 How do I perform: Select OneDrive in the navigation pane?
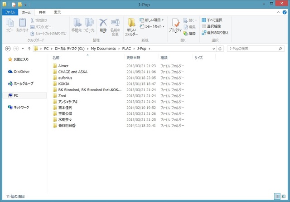coord(21,71)
